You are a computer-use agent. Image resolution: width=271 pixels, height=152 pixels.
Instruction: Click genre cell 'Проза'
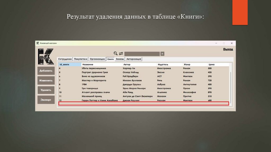pyautogui.click(x=187, y=88)
